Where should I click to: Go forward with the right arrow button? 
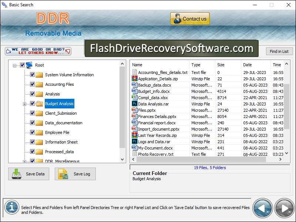point(284,208)
